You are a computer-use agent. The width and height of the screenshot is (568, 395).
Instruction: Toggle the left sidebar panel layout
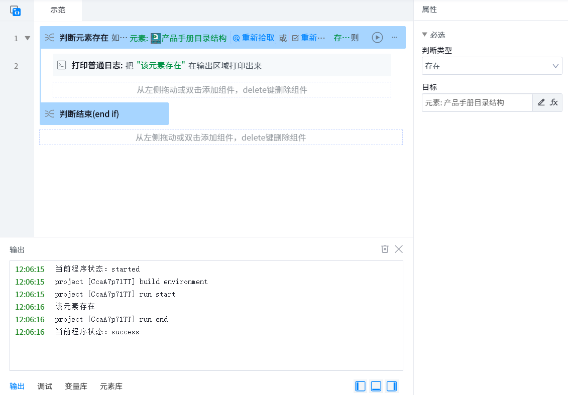point(360,386)
